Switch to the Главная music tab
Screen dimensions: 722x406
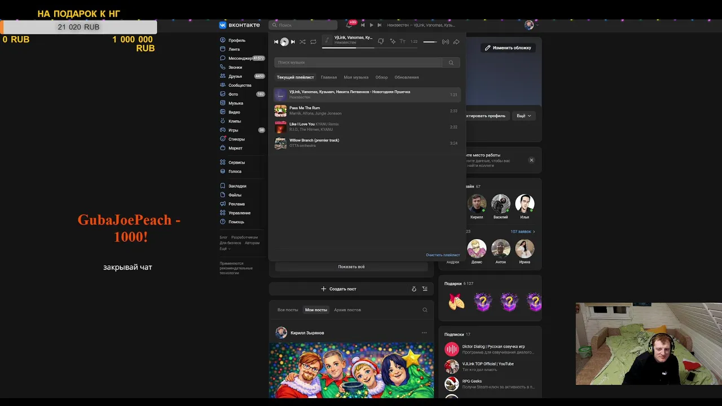(329, 77)
